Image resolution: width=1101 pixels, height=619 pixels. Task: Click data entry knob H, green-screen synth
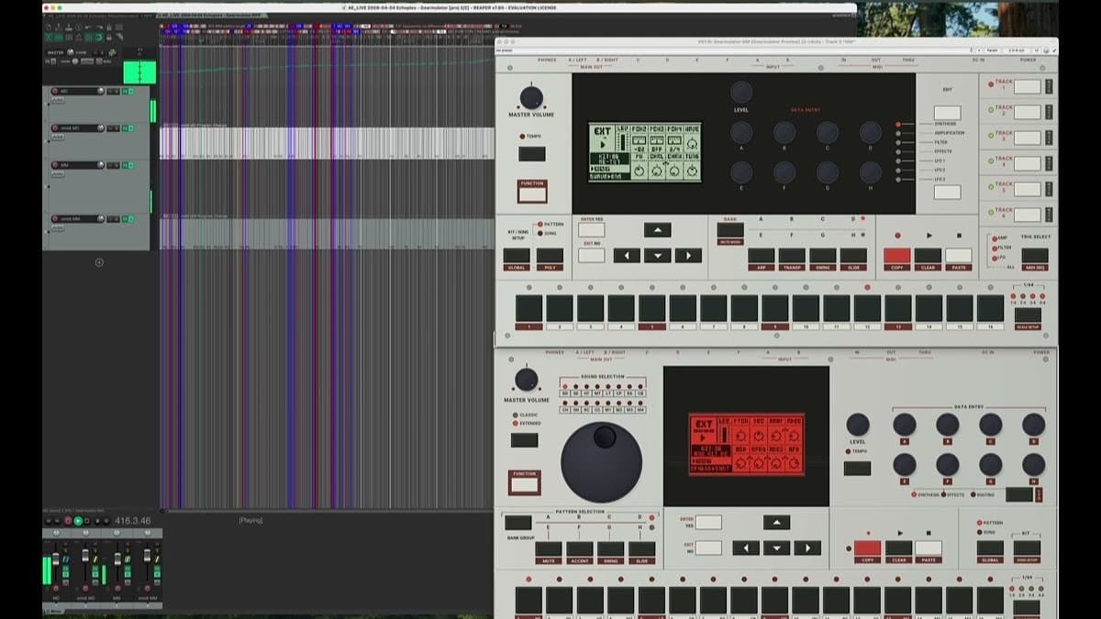pyautogui.click(x=870, y=172)
